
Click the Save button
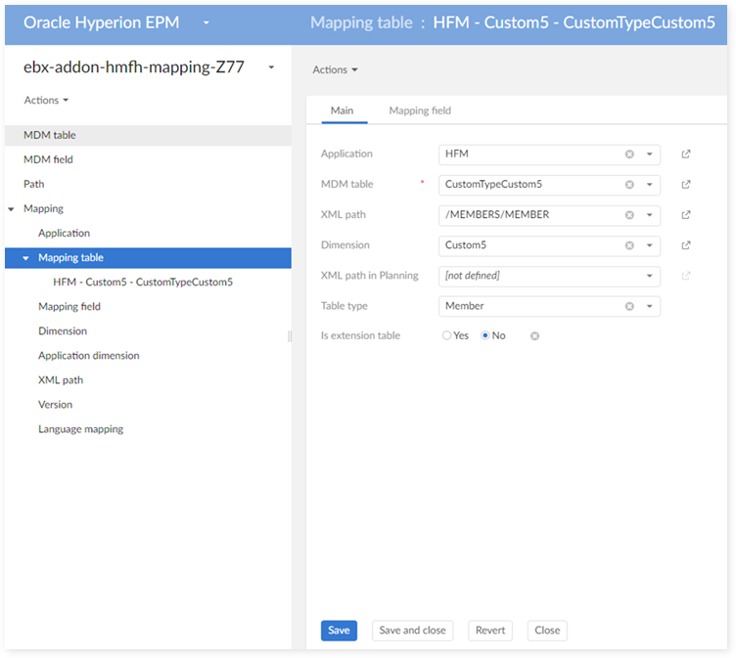click(339, 631)
